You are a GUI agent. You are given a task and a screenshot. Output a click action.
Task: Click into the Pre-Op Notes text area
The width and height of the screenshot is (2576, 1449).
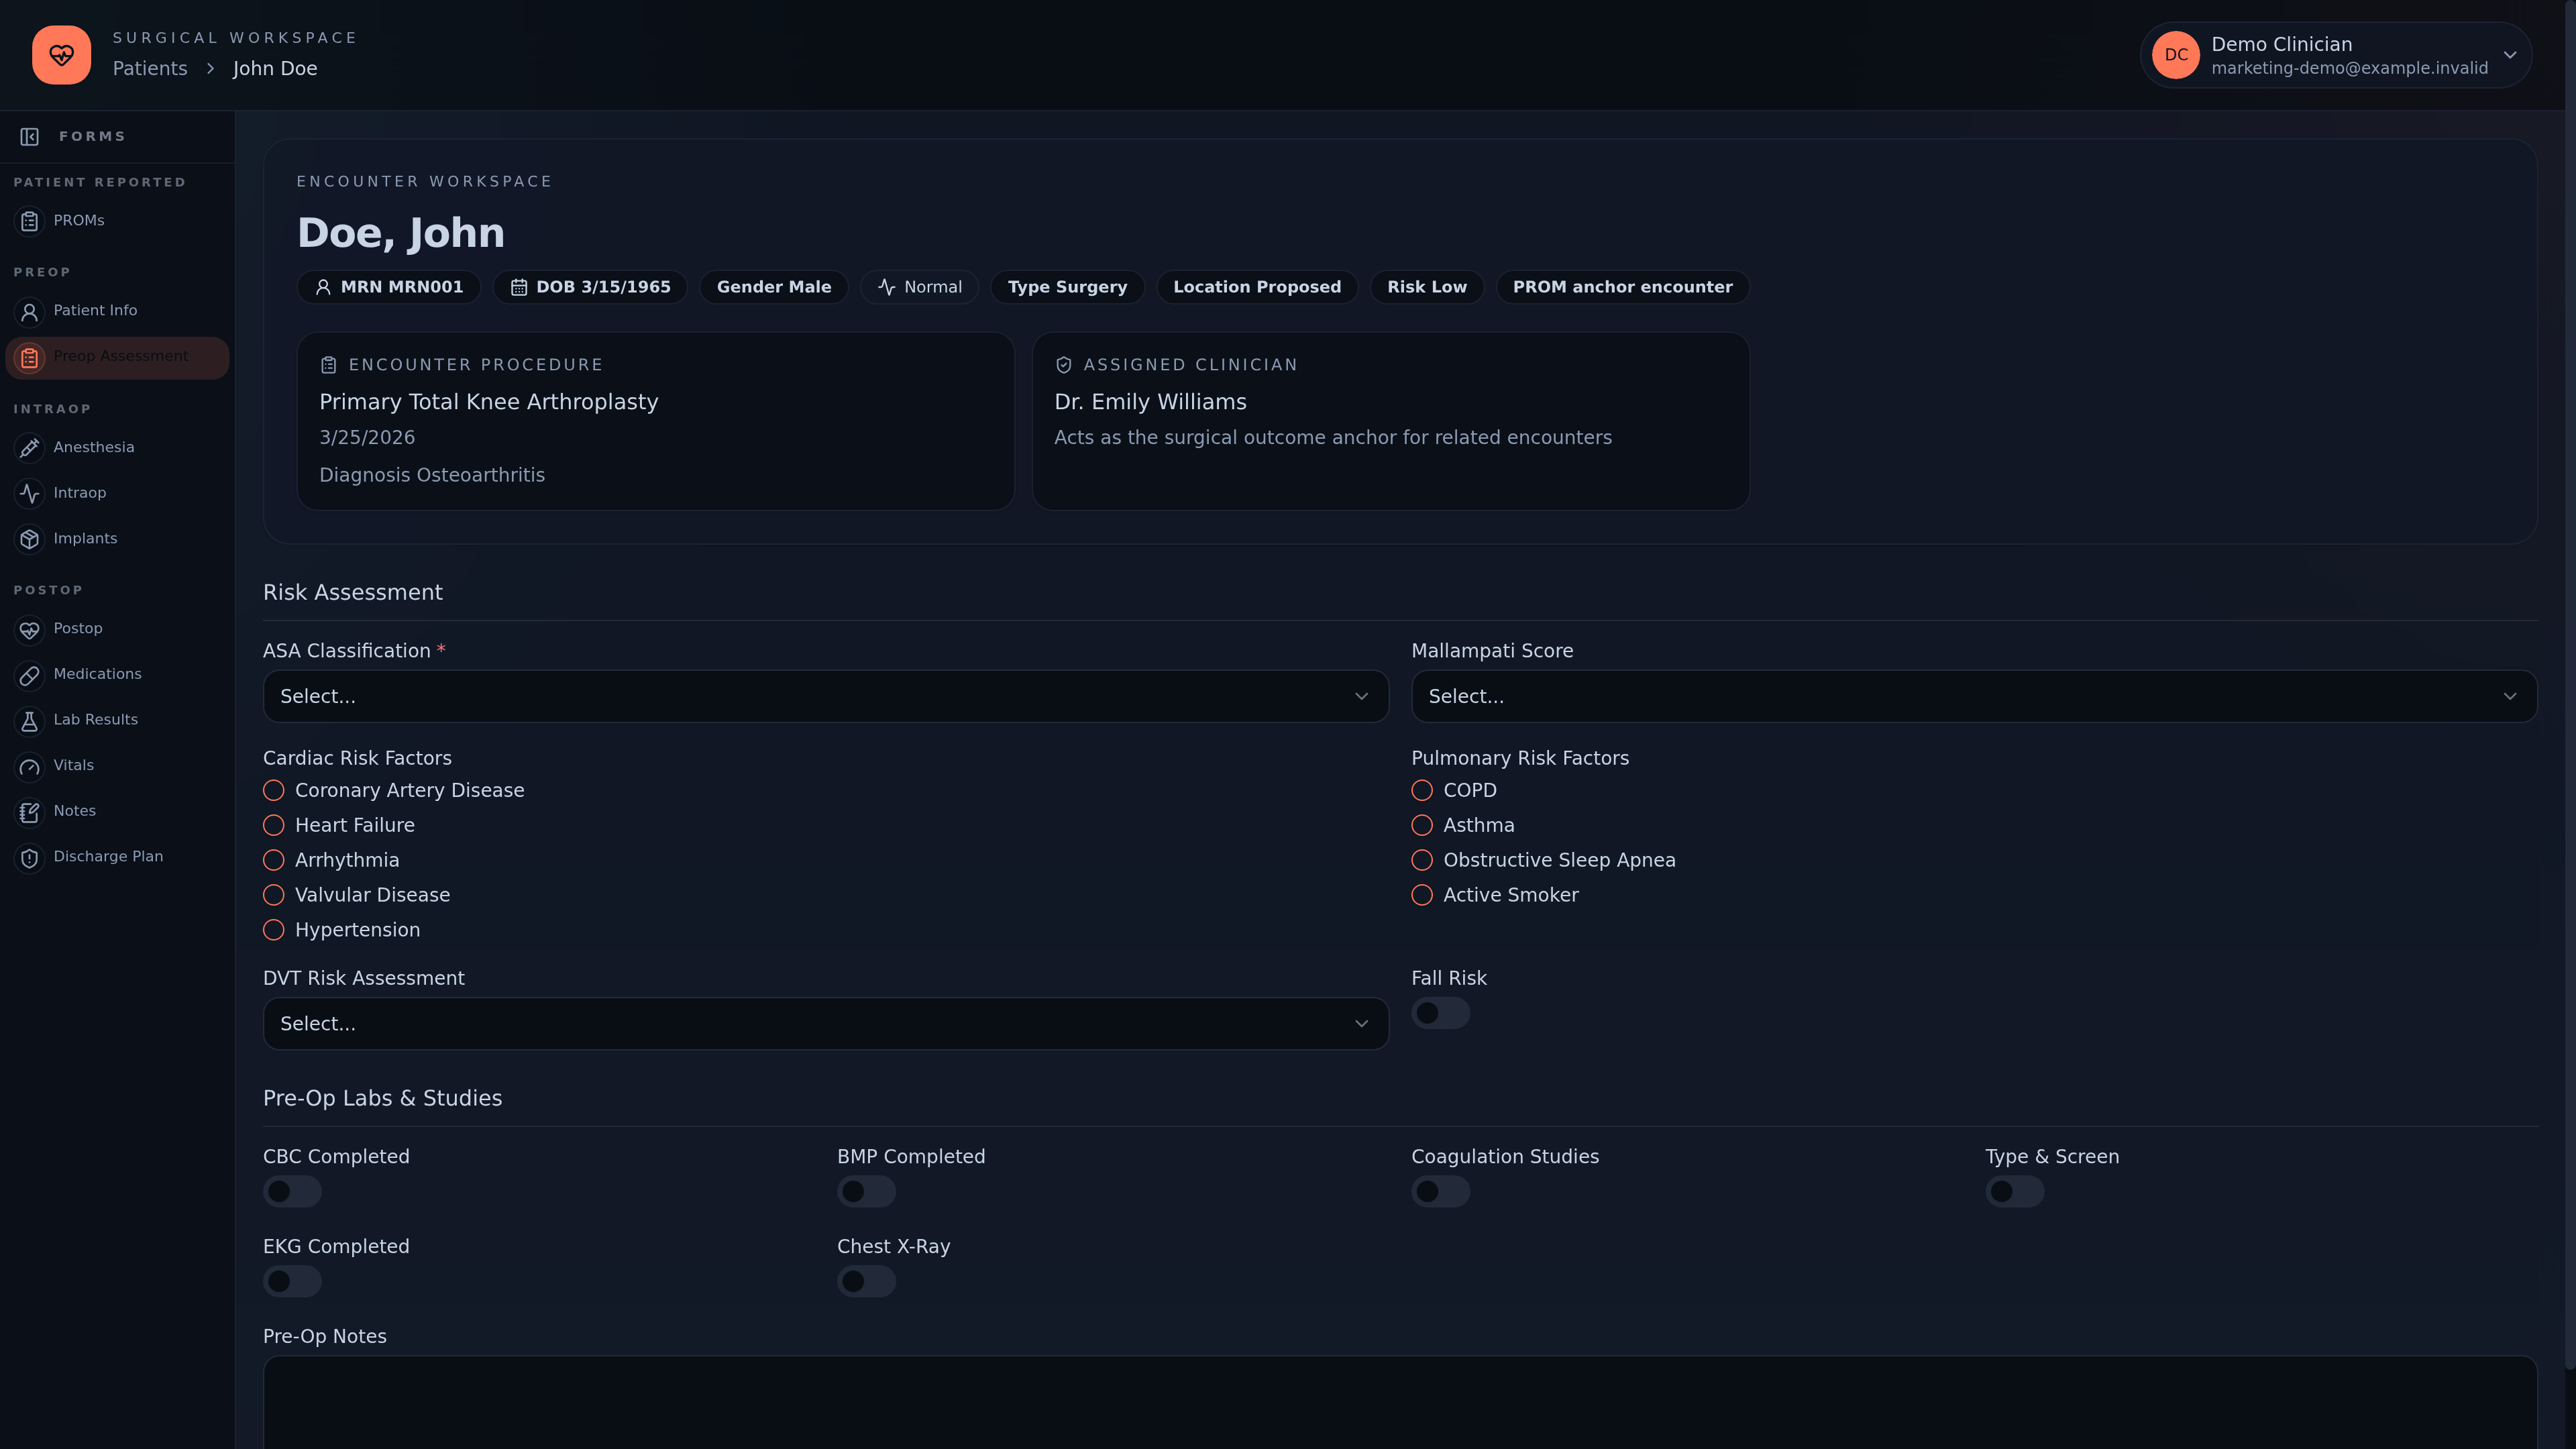tap(1400, 1402)
